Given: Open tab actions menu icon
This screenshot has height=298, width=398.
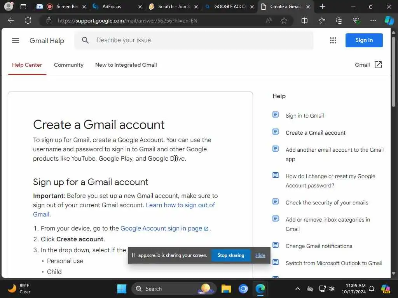Looking at the screenshot, I should pos(23,7).
